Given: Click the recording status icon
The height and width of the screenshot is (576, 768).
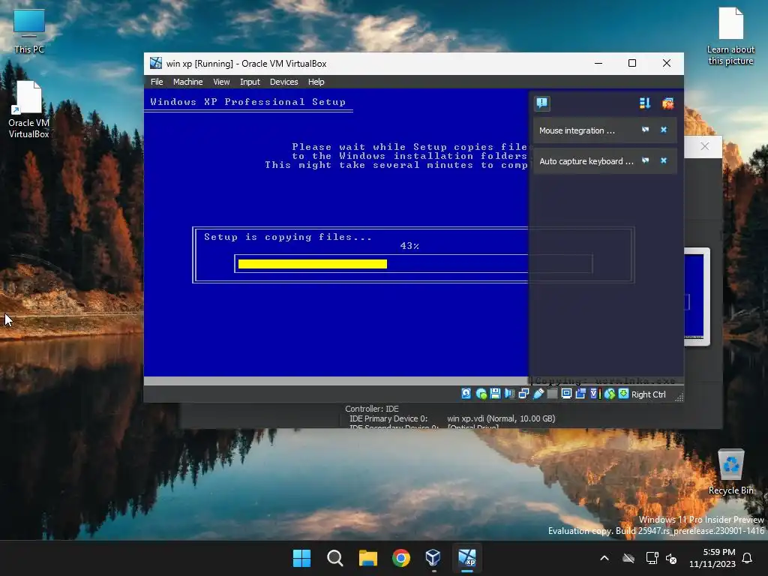Looking at the screenshot, I should (580, 394).
